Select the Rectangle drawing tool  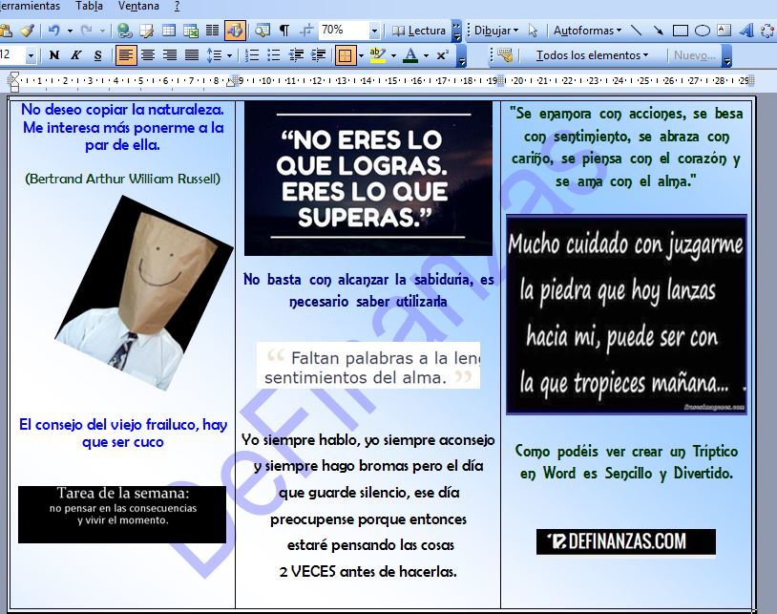680,31
